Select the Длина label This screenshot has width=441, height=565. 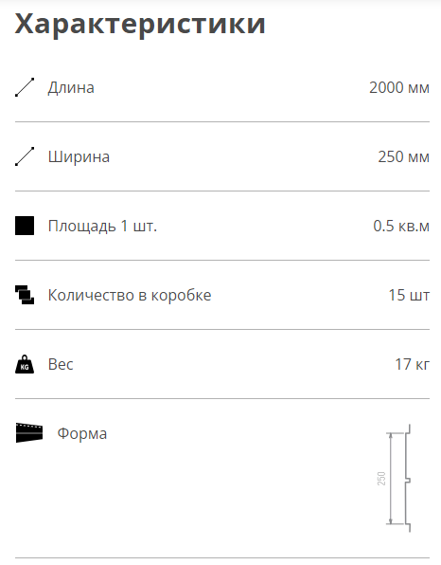click(x=71, y=87)
